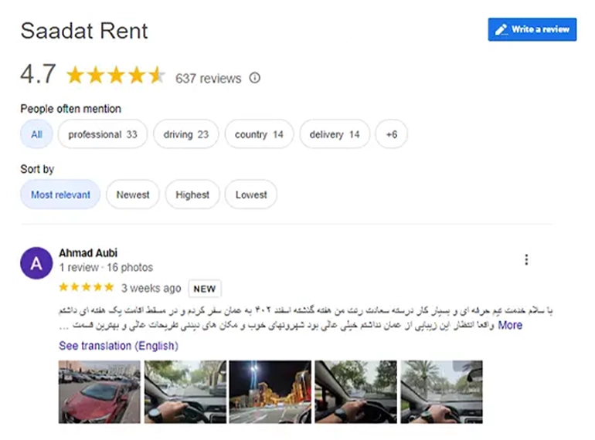
Task: Open the red car review photo
Action: pyautogui.click(x=100, y=392)
